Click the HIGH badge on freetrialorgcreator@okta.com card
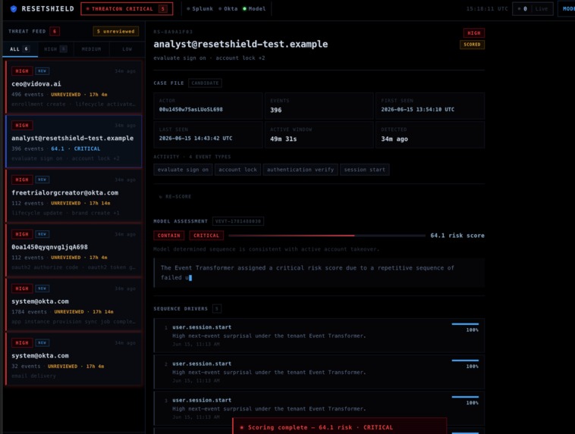Viewport: 575px width, 434px height. click(22, 180)
